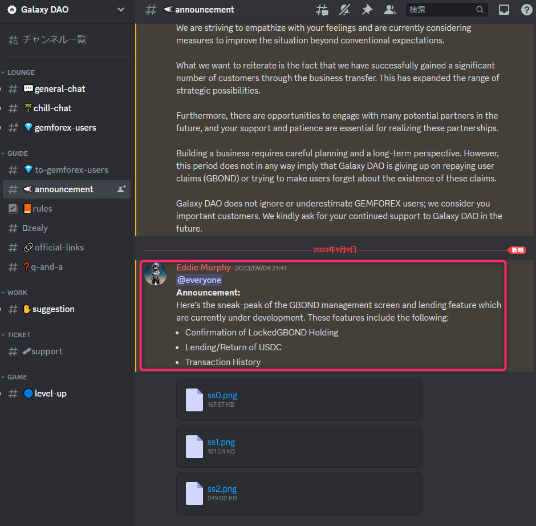Switch to the general-chat channel
The width and height of the screenshot is (536, 526).
(x=59, y=89)
